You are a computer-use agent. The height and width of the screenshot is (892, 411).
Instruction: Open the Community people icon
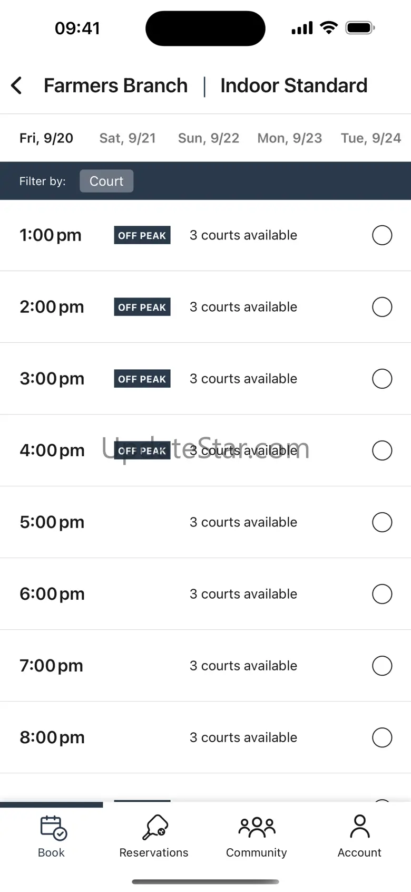point(257,828)
